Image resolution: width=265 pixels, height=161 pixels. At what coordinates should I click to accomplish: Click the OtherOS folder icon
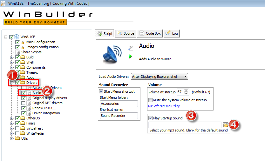pyautogui.click(x=23, y=118)
